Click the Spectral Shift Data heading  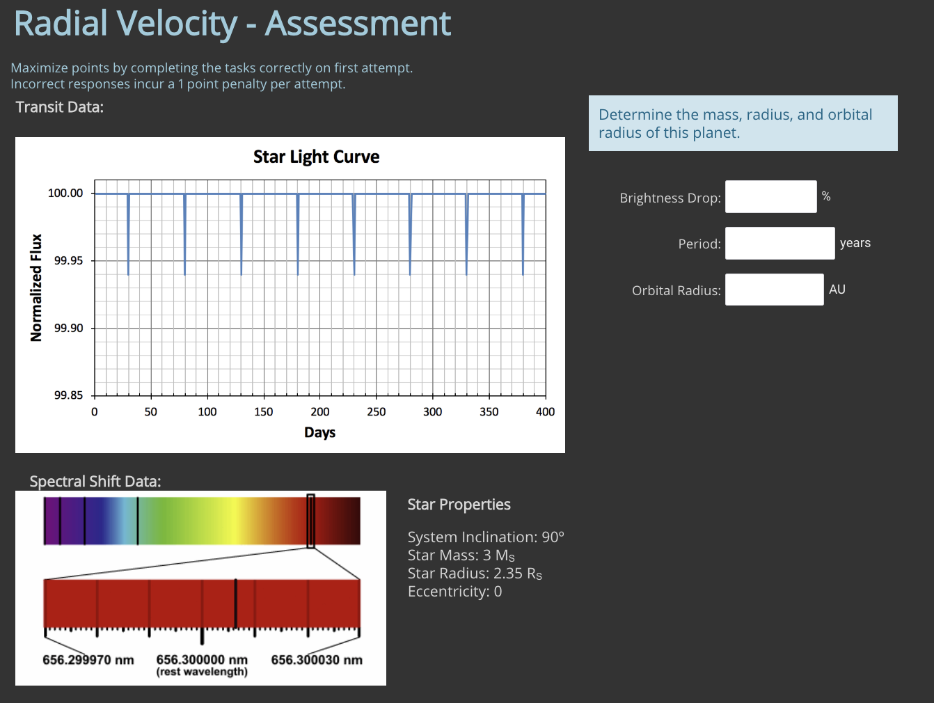95,481
